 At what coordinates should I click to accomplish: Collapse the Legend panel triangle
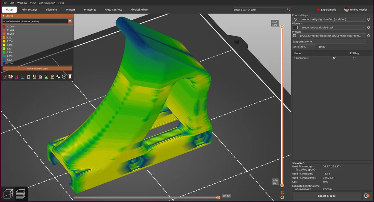[3, 16]
